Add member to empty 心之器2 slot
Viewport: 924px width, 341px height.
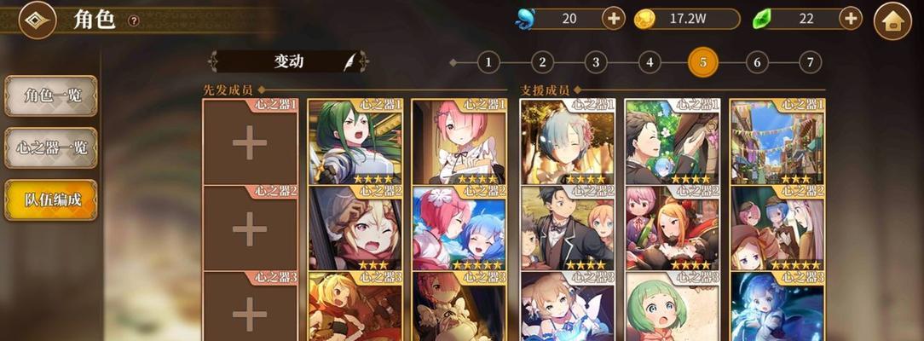click(x=250, y=228)
